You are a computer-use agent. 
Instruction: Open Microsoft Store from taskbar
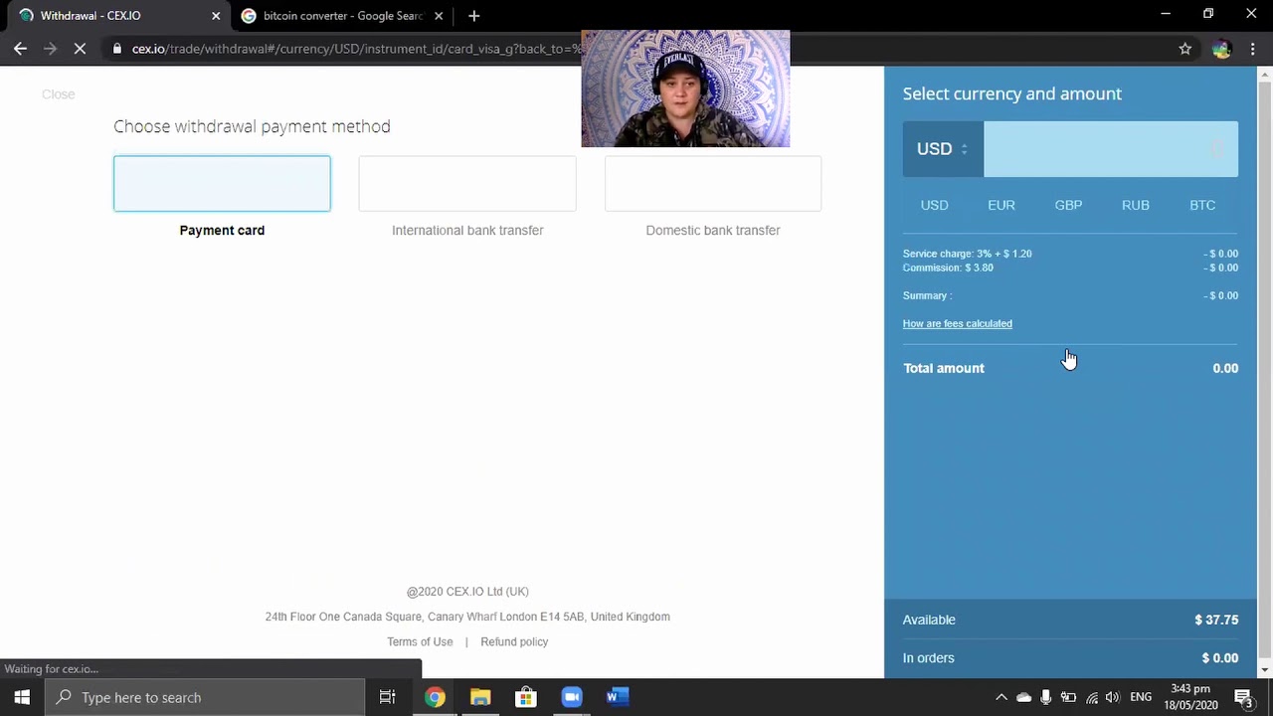coord(526,697)
